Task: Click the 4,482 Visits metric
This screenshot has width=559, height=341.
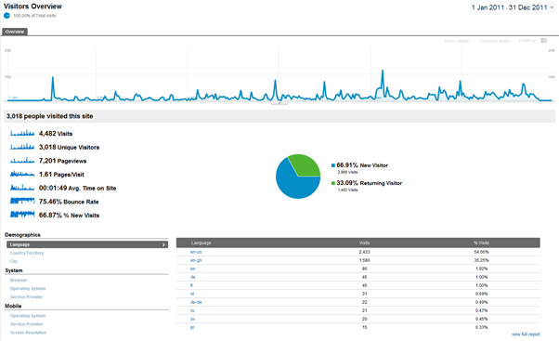Action: (56, 134)
